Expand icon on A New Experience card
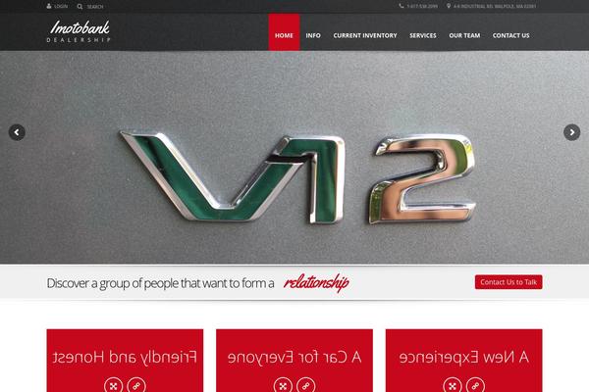The image size is (589, 392). pyautogui.click(x=453, y=385)
